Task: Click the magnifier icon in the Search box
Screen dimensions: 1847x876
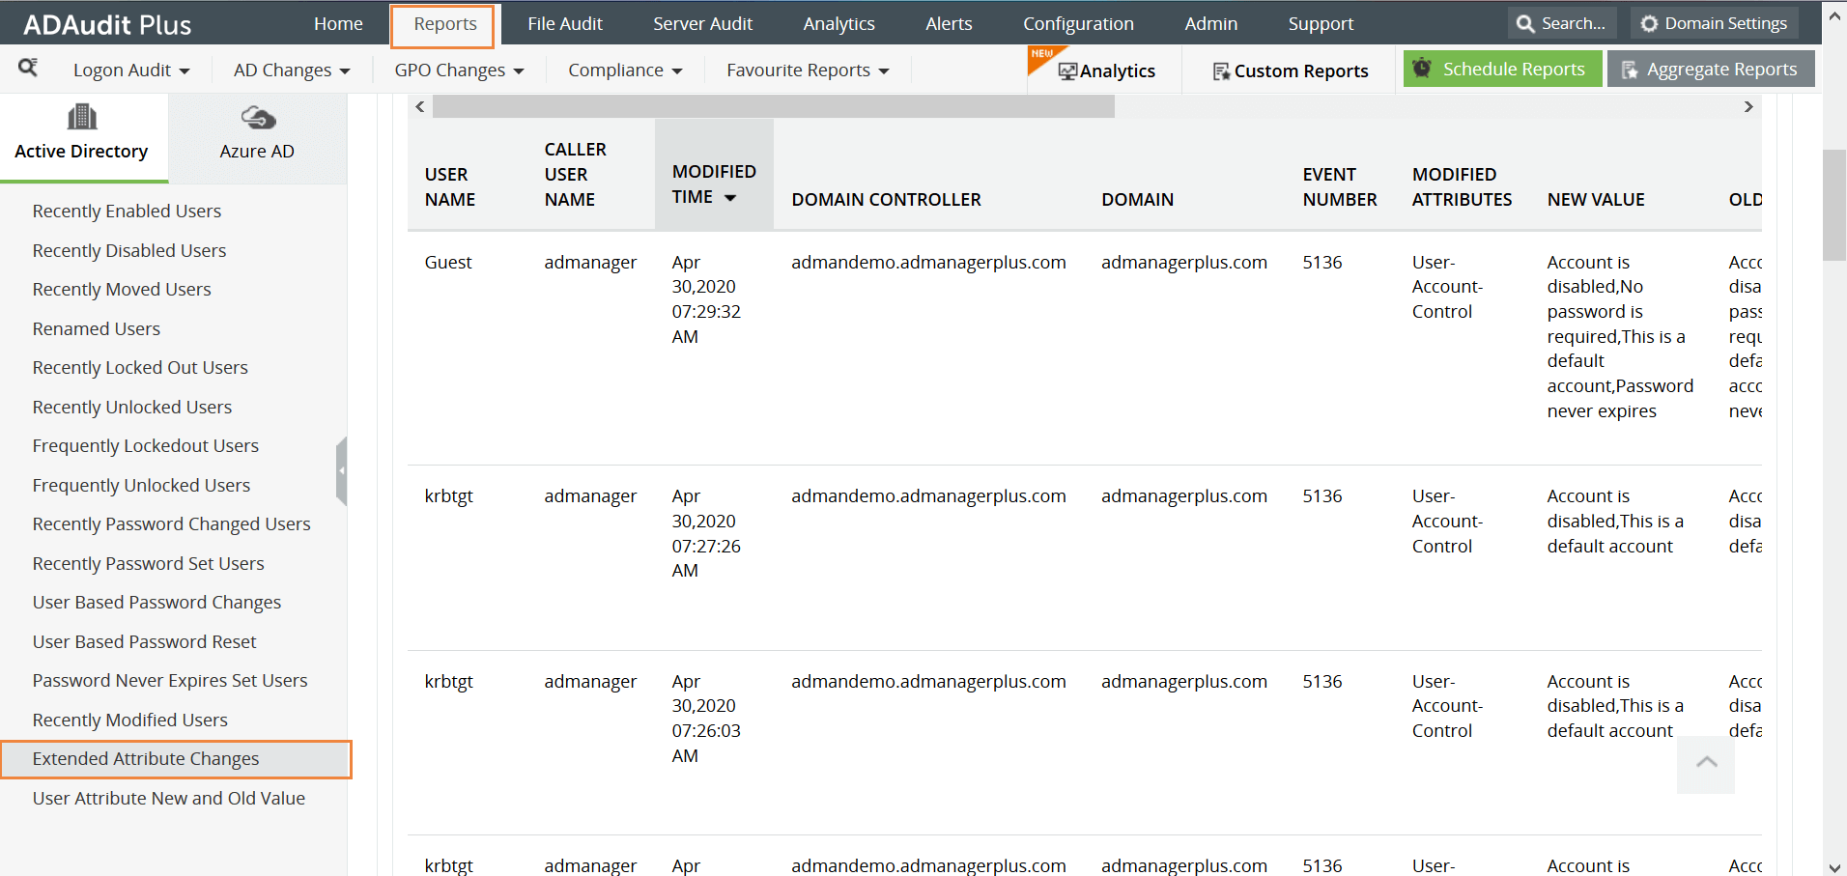Action: click(1525, 23)
